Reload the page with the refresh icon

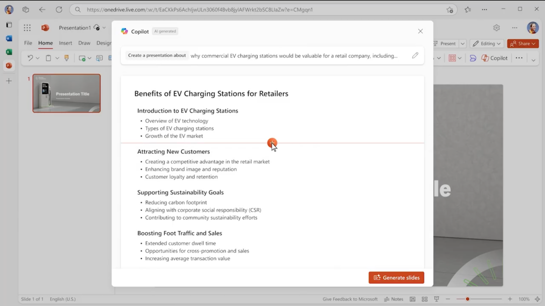(x=59, y=9)
